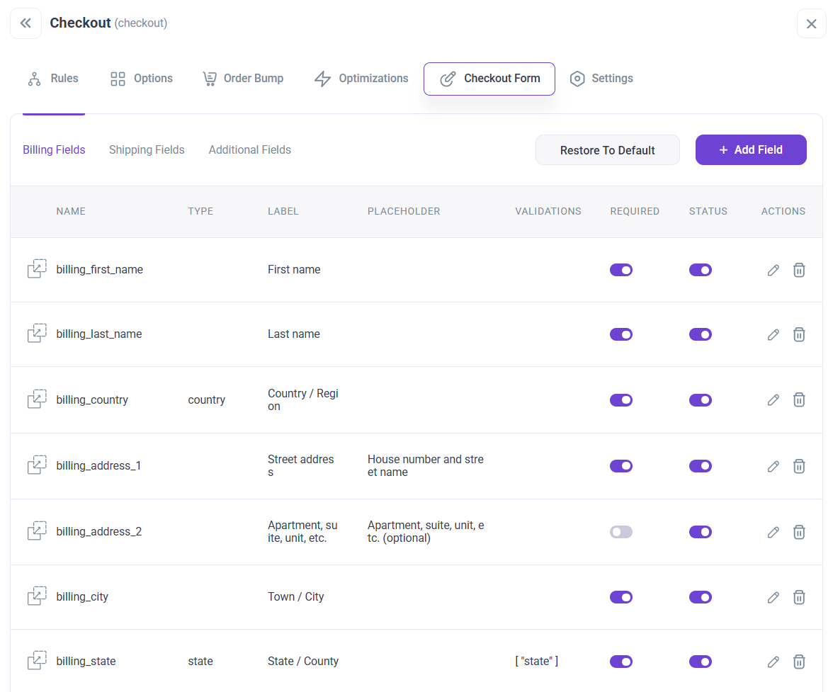Viewport: 833px width, 692px height.
Task: Delete billing_city with trash icon
Action: pos(799,598)
